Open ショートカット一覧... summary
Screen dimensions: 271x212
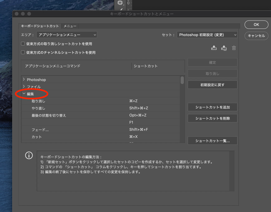coord(212,141)
